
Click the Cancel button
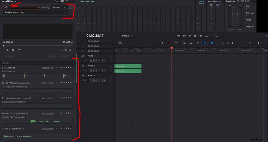point(52,56)
